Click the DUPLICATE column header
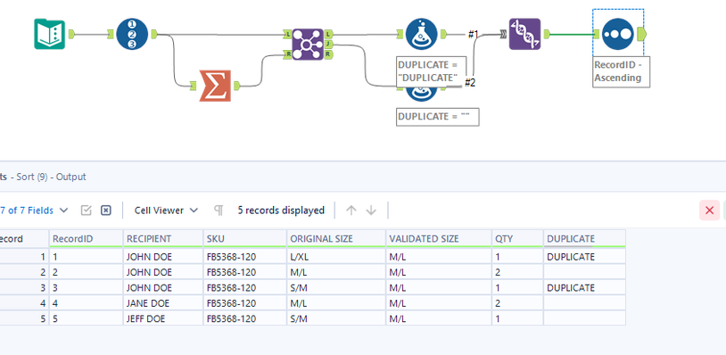The width and height of the screenshot is (726, 355). (584, 239)
